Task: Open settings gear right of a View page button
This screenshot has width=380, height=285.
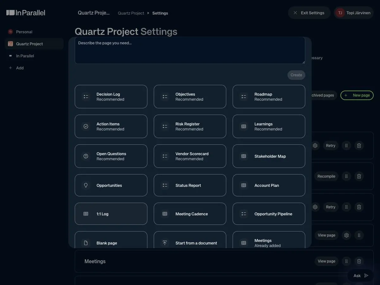Action: click(x=346, y=235)
